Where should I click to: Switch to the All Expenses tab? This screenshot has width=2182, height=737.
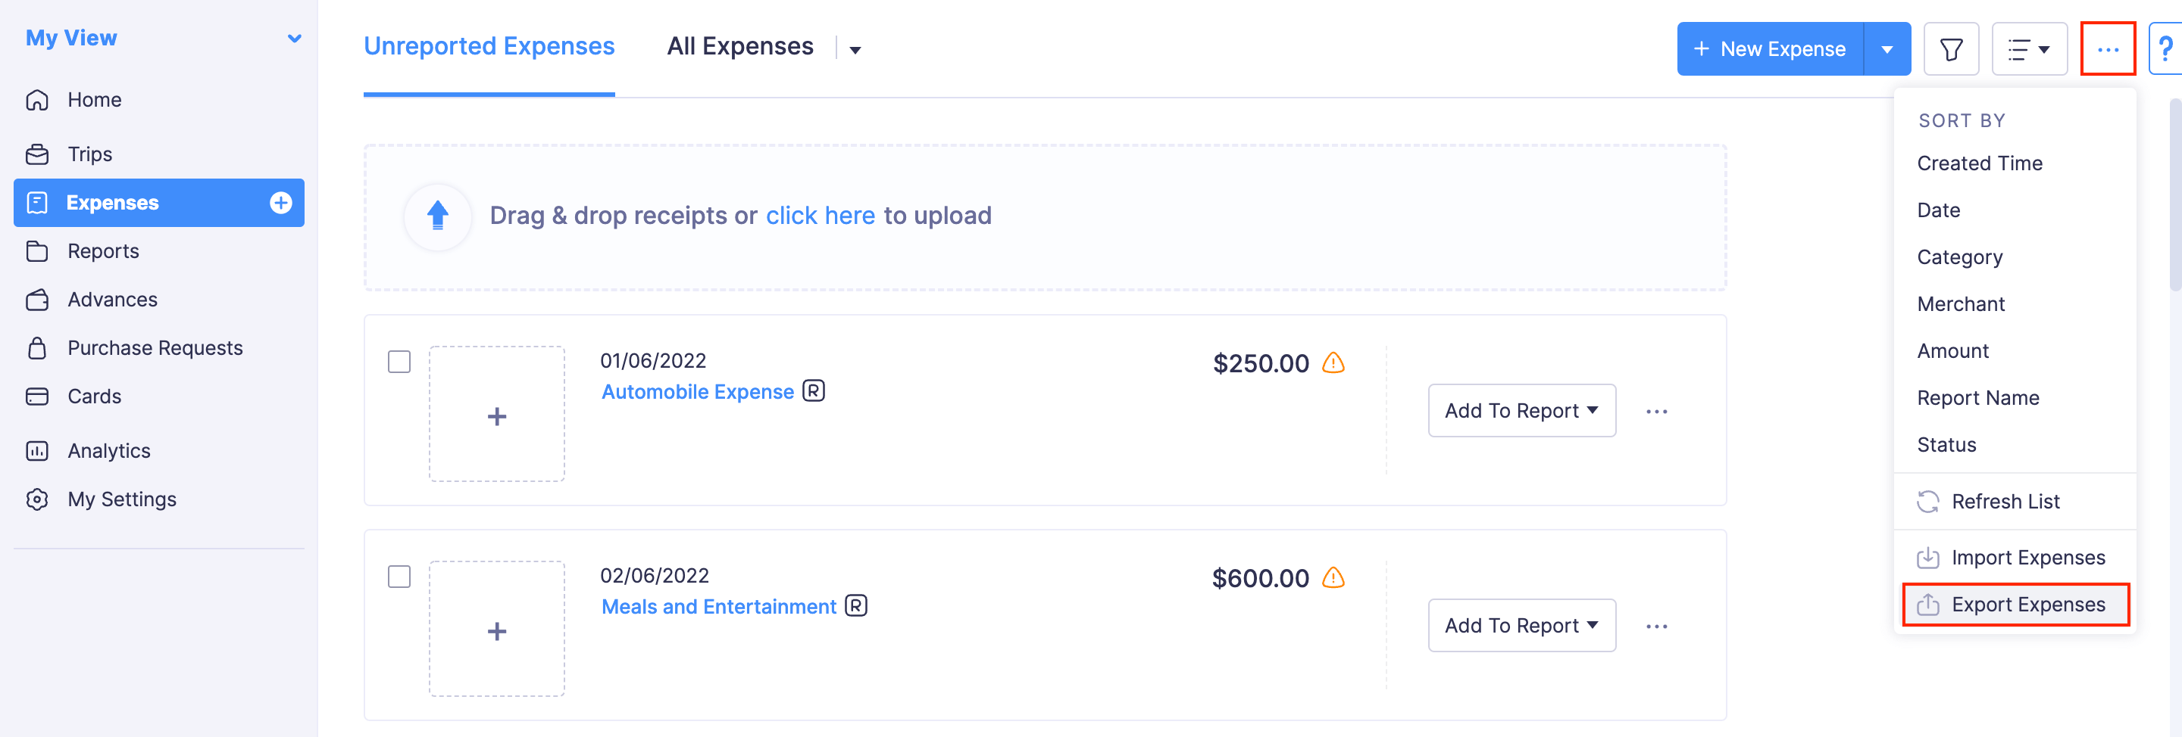point(739,45)
